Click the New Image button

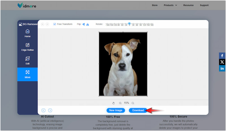[116, 110]
